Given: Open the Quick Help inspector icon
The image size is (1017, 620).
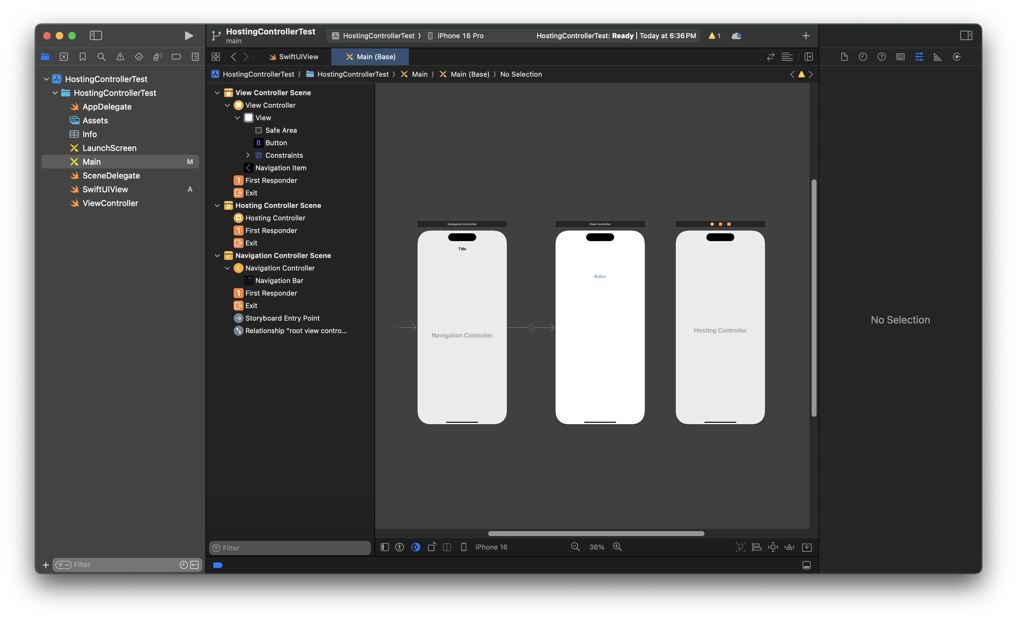Looking at the screenshot, I should 881,57.
